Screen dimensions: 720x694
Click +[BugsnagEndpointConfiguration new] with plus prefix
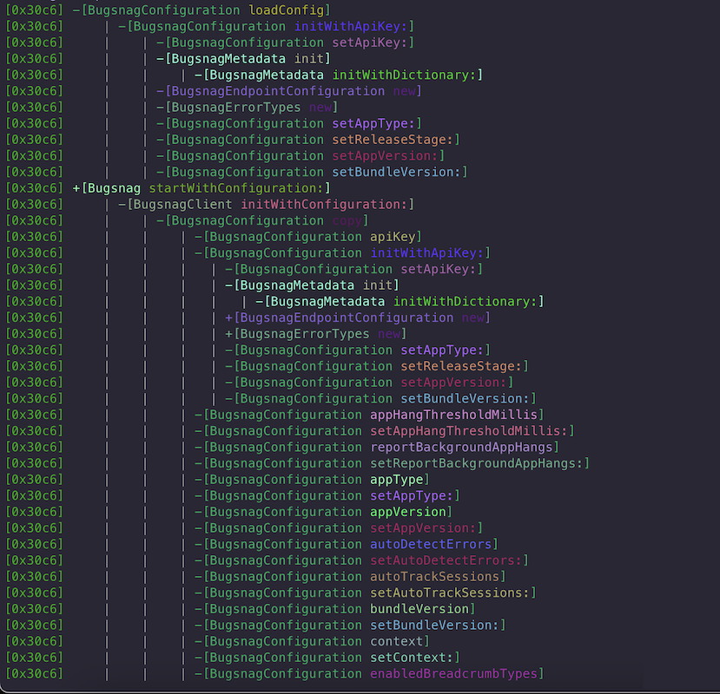pyautogui.click(x=358, y=318)
